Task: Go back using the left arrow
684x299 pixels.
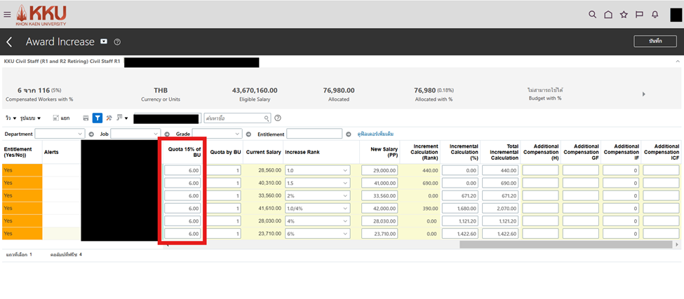Action: click(x=9, y=42)
